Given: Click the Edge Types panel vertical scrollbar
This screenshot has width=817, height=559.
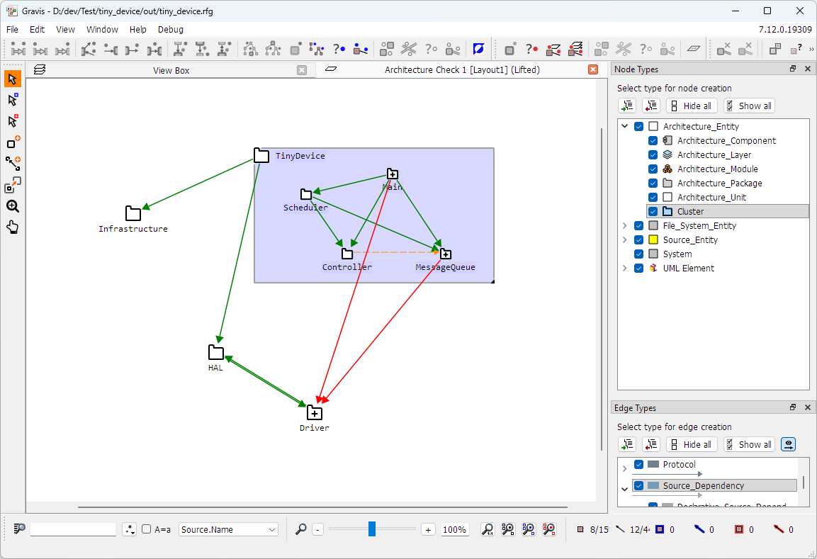Looking at the screenshot, I should click(803, 482).
